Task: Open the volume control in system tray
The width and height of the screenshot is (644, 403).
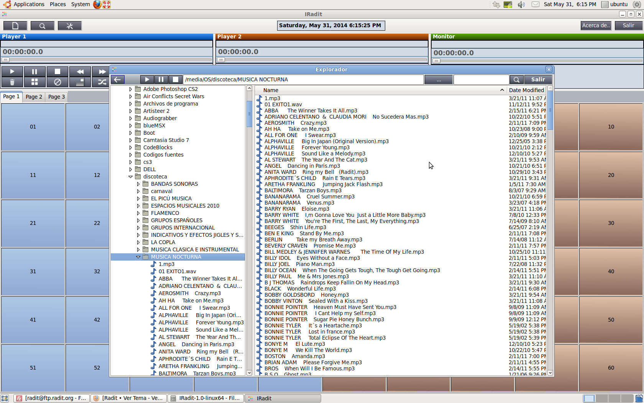Action: coord(521,4)
